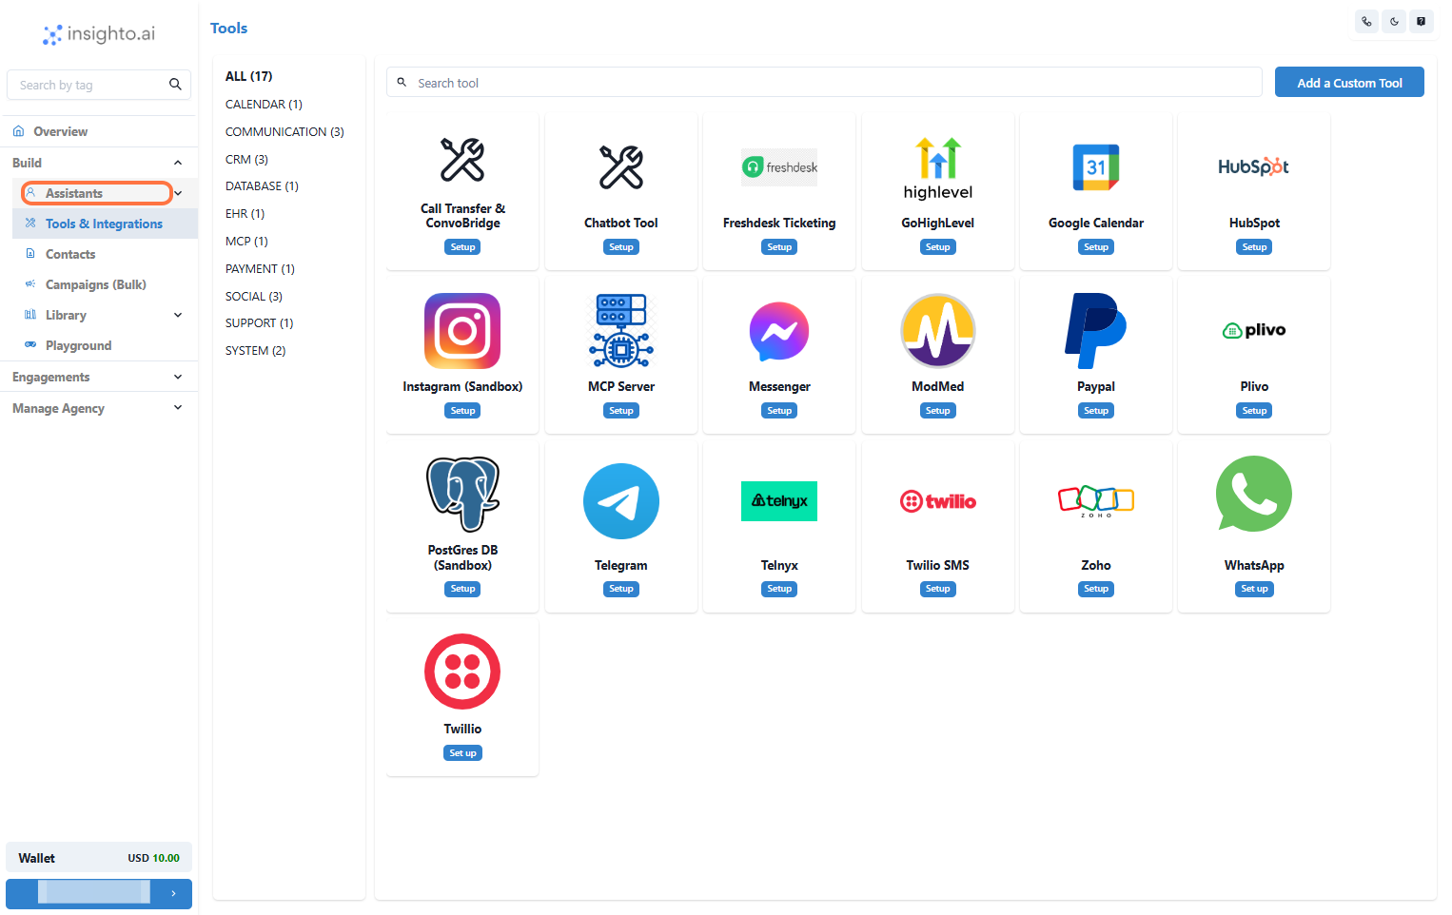Click the Google Calendar icon
The image size is (1452, 915).
coord(1096,167)
